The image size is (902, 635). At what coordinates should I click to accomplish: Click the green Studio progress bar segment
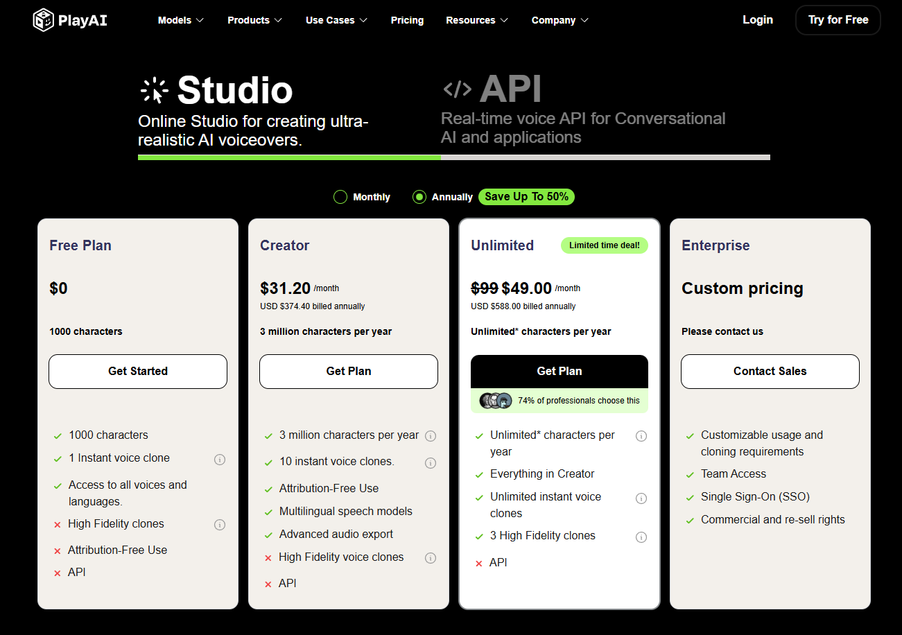pos(289,157)
